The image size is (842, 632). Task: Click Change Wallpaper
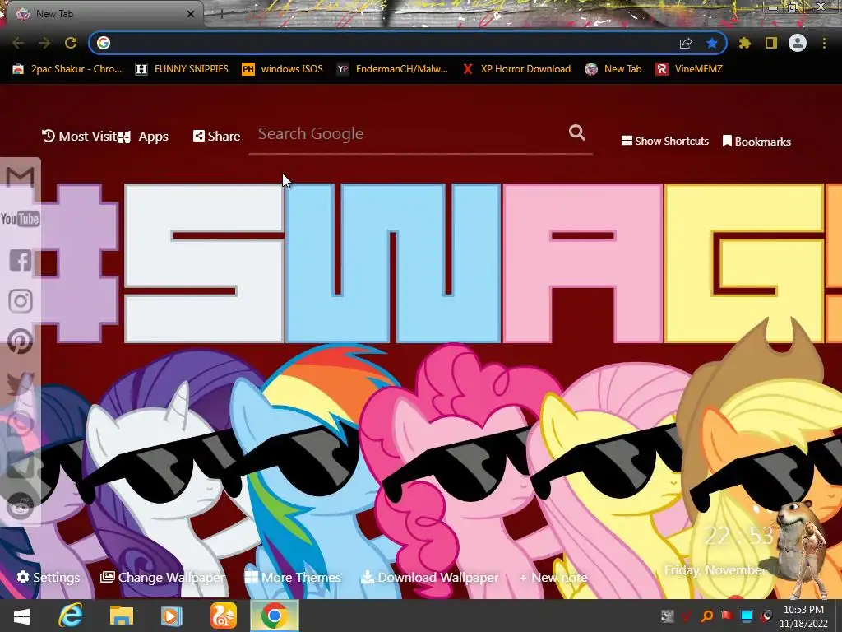(x=163, y=577)
